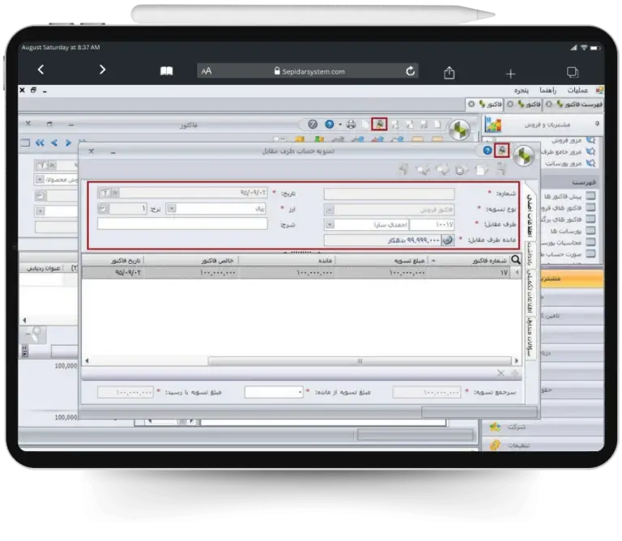The width and height of the screenshot is (622, 541).
Task: Switch to اطلاعات اصلی vertical tab
Action: click(530, 215)
